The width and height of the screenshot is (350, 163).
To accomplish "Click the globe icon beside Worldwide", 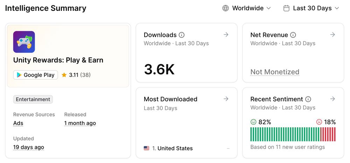I will pos(226,8).
